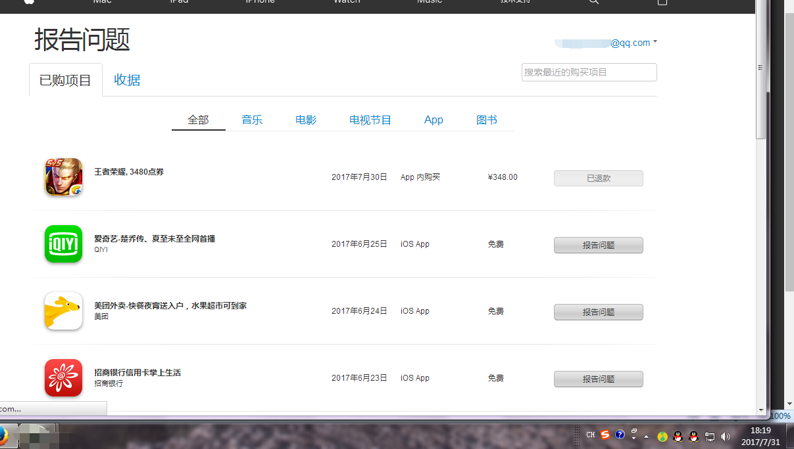This screenshot has height=449, width=794.
Task: Focus the 搜索最近的购买项目 search field
Action: point(589,72)
